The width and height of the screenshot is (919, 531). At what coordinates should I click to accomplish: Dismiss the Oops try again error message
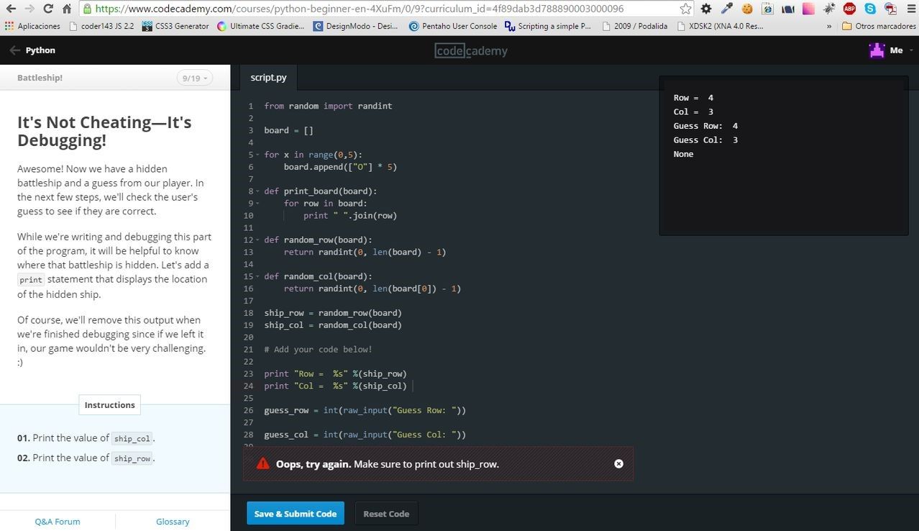(618, 463)
